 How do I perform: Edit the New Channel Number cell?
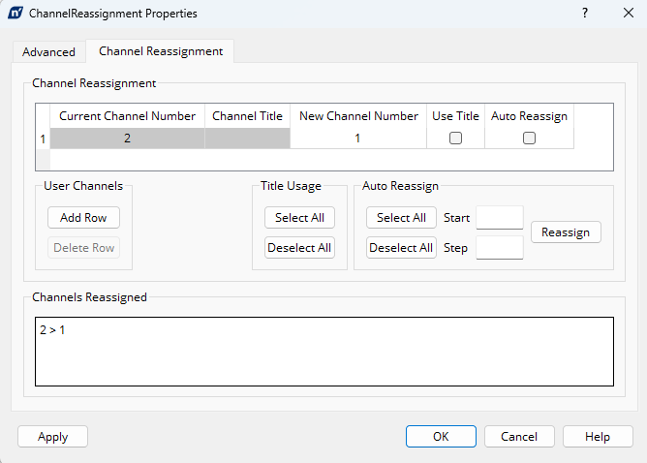click(x=357, y=139)
